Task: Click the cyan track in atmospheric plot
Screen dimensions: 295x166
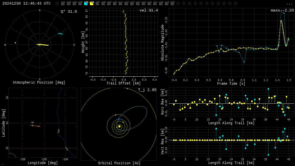Action: 60,34
